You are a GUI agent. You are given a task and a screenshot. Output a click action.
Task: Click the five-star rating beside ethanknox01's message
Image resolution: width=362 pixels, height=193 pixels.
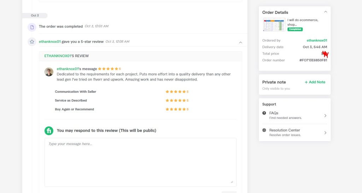pyautogui.click(x=109, y=69)
